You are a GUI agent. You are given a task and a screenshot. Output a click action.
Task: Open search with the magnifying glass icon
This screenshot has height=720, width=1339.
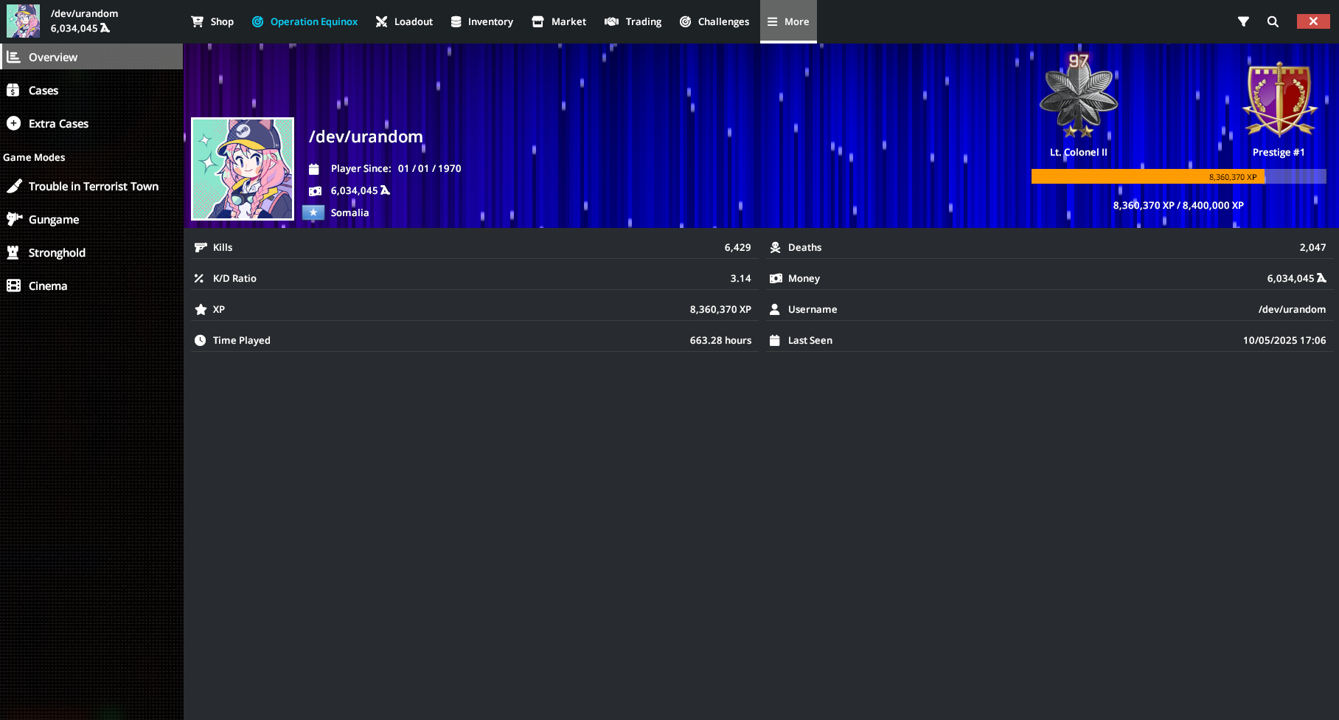coord(1273,21)
